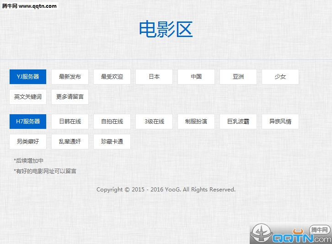The height and width of the screenshot is (244, 332).
Task: Select the H7服务器 blue tab
Action: 28,122
